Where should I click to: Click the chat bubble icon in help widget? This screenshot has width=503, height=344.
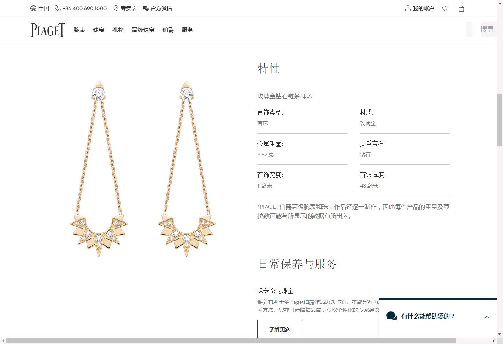391,316
